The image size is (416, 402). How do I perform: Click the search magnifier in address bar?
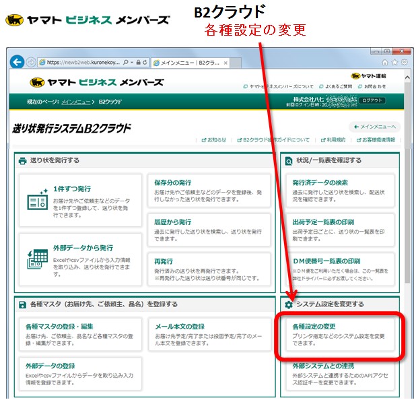coord(126,62)
